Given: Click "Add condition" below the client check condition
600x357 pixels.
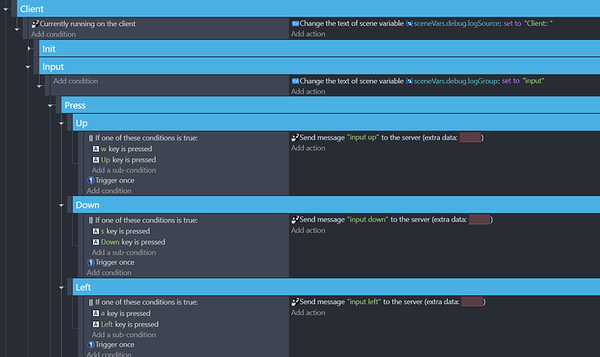Looking at the screenshot, I should 54,34.
